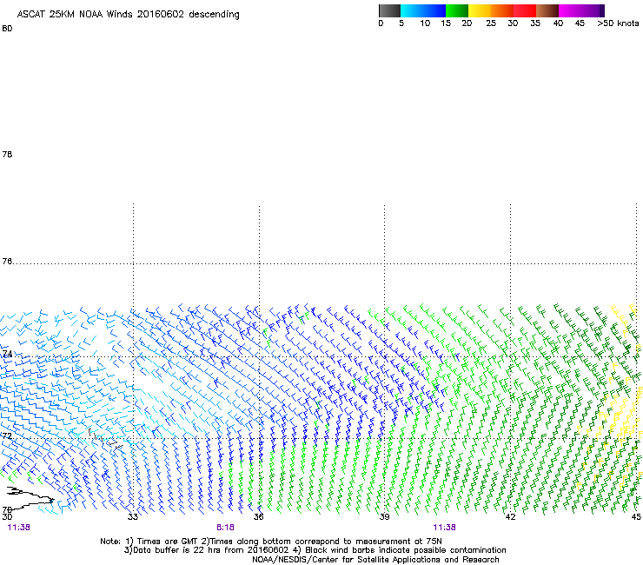
Task: Click the latitude label '80'
Action: (x=7, y=29)
